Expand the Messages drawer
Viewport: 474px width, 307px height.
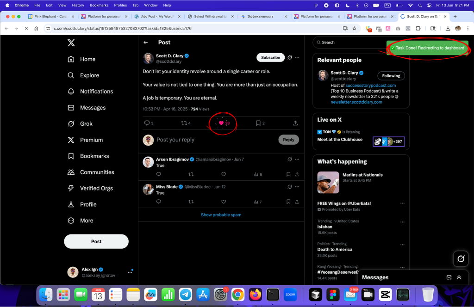(x=459, y=277)
